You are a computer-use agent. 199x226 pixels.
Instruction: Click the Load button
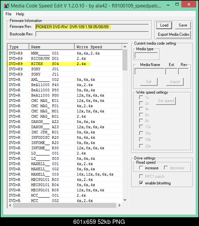[164, 25]
